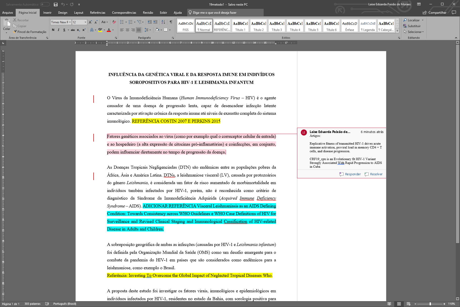Switch to Read Mode view in the status bar
This screenshot has height=307, width=460.
[x=389, y=304]
